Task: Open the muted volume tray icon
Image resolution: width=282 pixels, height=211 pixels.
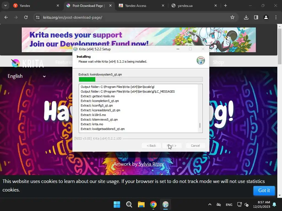Action: (246, 204)
